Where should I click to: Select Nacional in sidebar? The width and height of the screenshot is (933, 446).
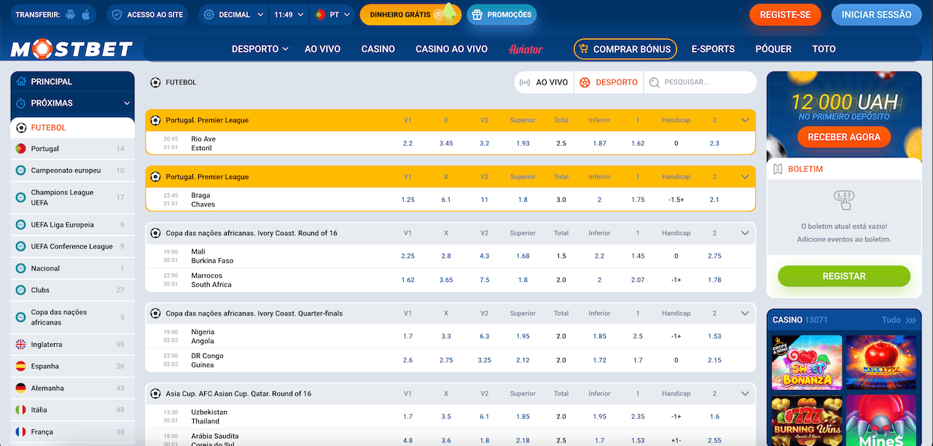tap(72, 268)
